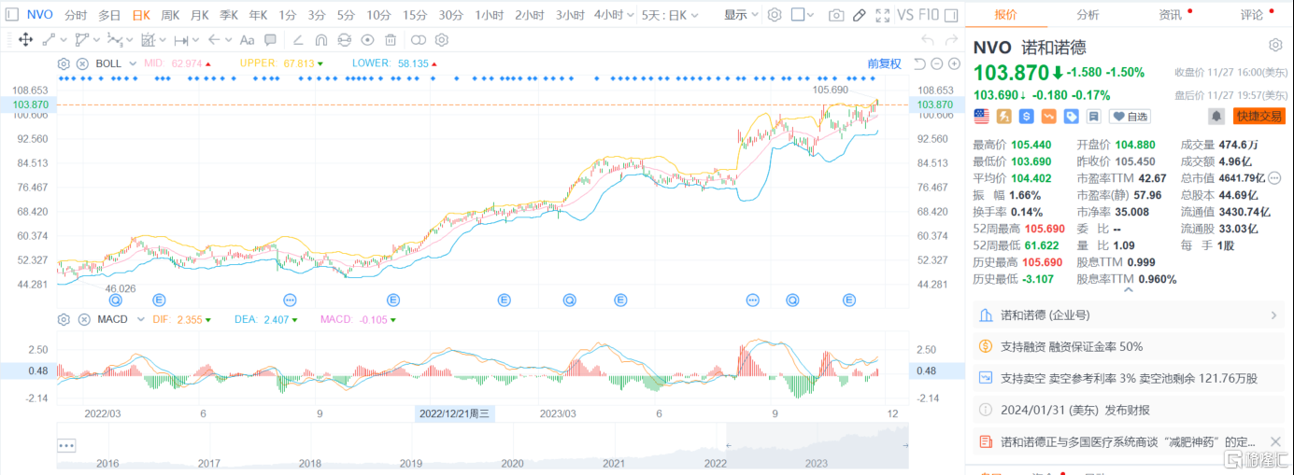Toggle drawings visibility eye icon
1294x475 pixels.
coord(367,39)
